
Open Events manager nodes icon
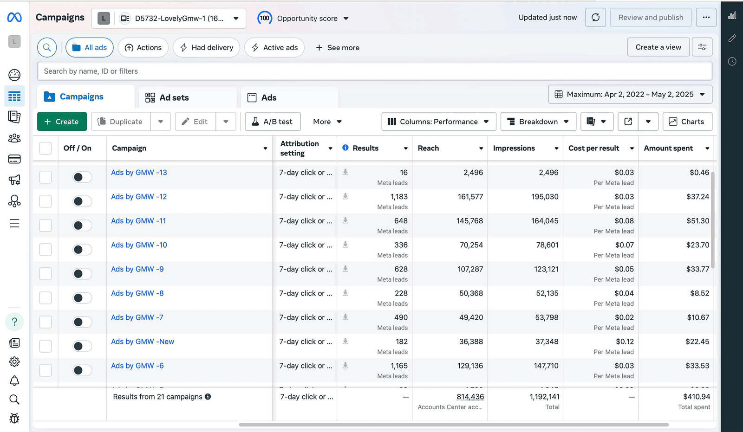click(x=14, y=201)
